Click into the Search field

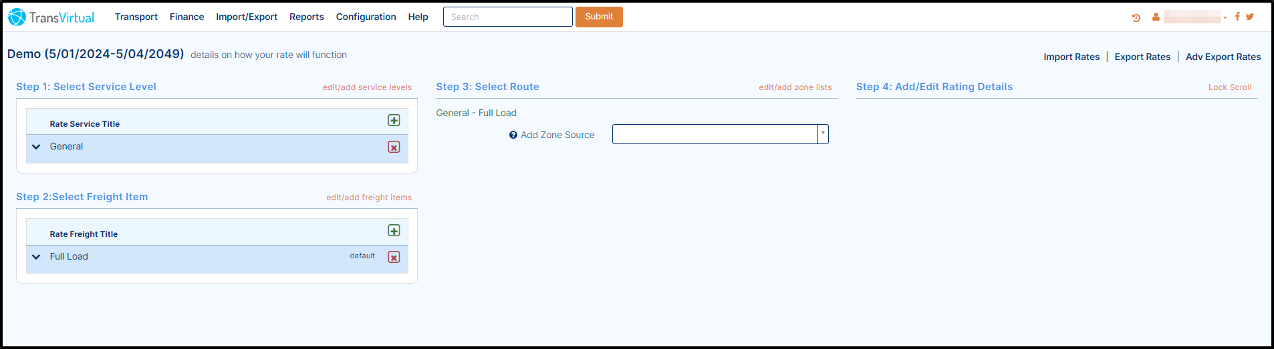pos(507,17)
